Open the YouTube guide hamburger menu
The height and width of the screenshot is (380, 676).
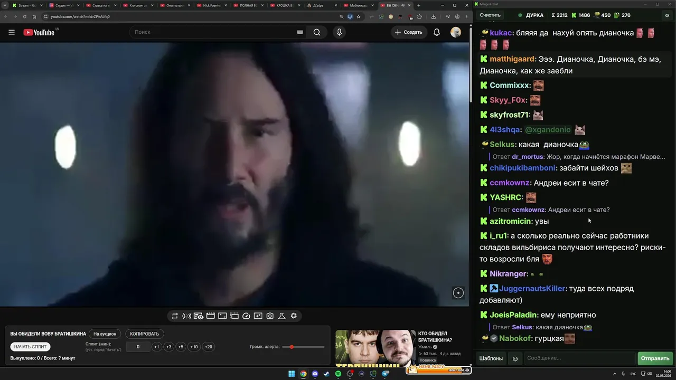pyautogui.click(x=12, y=32)
